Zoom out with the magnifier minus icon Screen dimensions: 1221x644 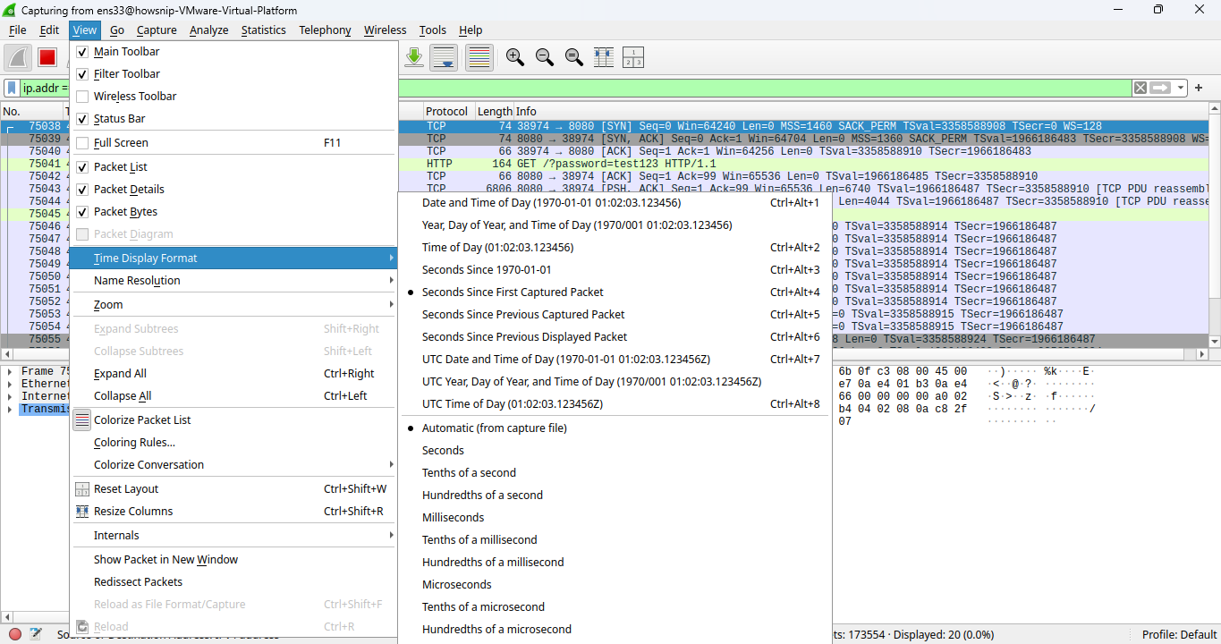pos(544,57)
